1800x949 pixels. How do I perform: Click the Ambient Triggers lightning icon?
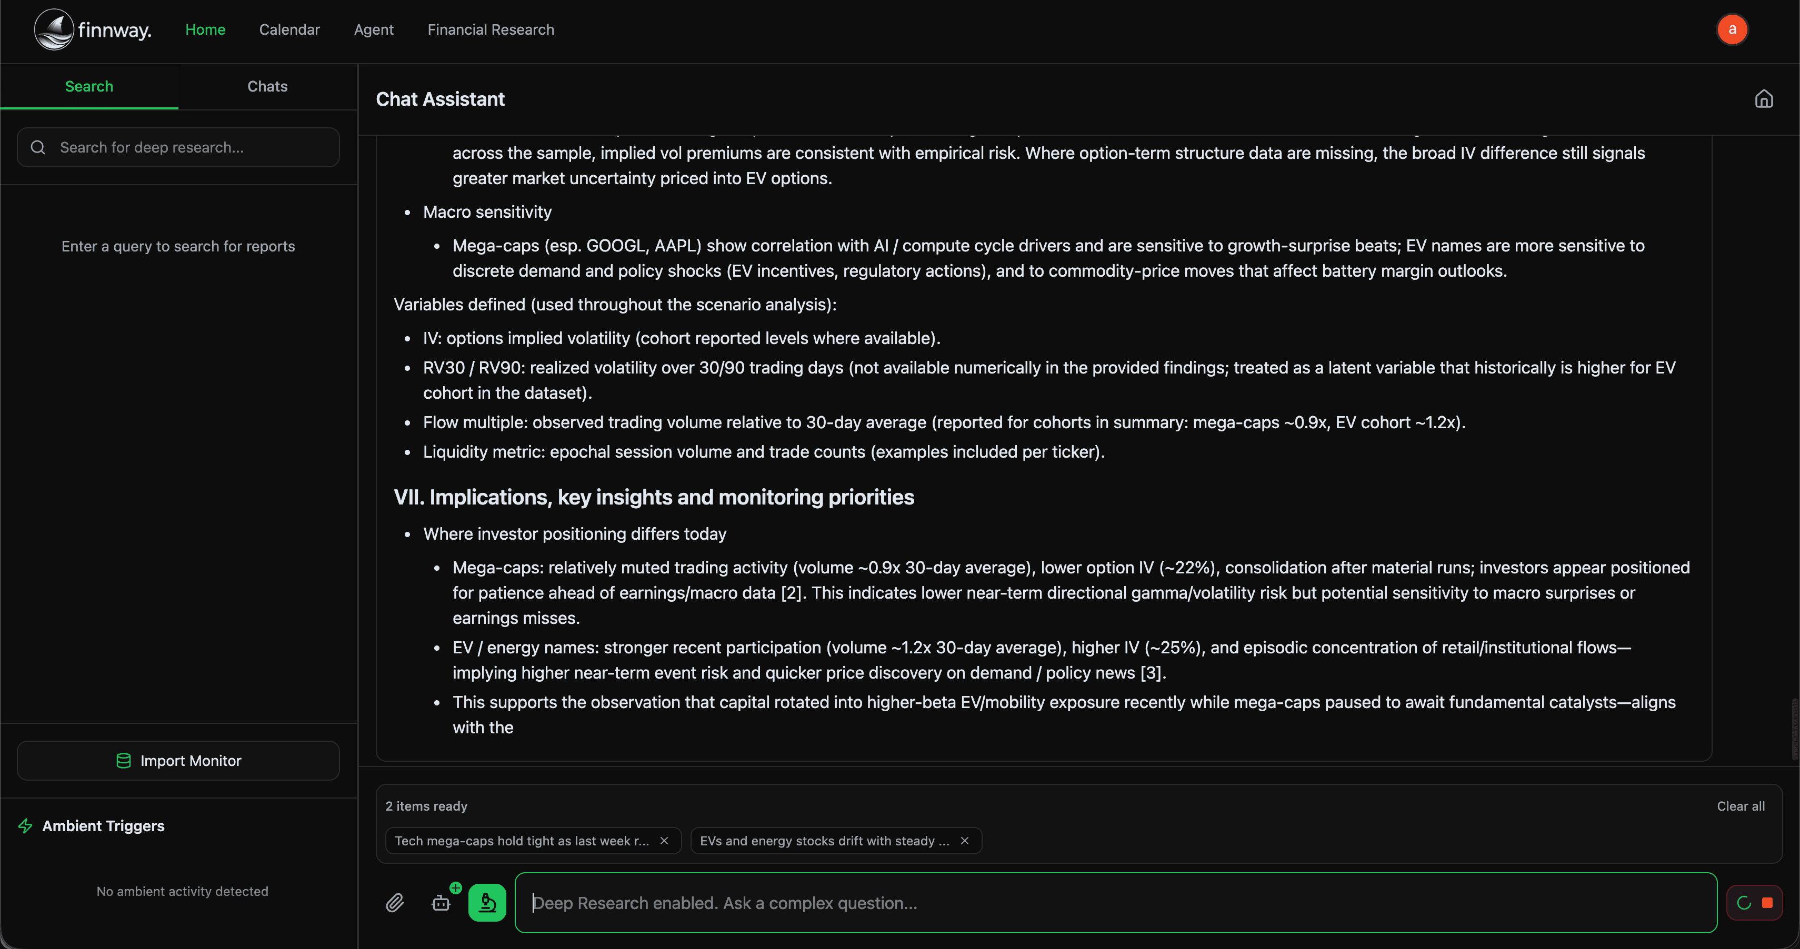[x=26, y=826]
